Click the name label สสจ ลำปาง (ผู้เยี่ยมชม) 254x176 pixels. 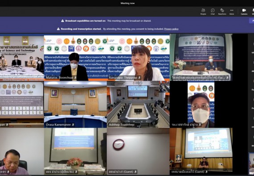[x=60, y=172]
